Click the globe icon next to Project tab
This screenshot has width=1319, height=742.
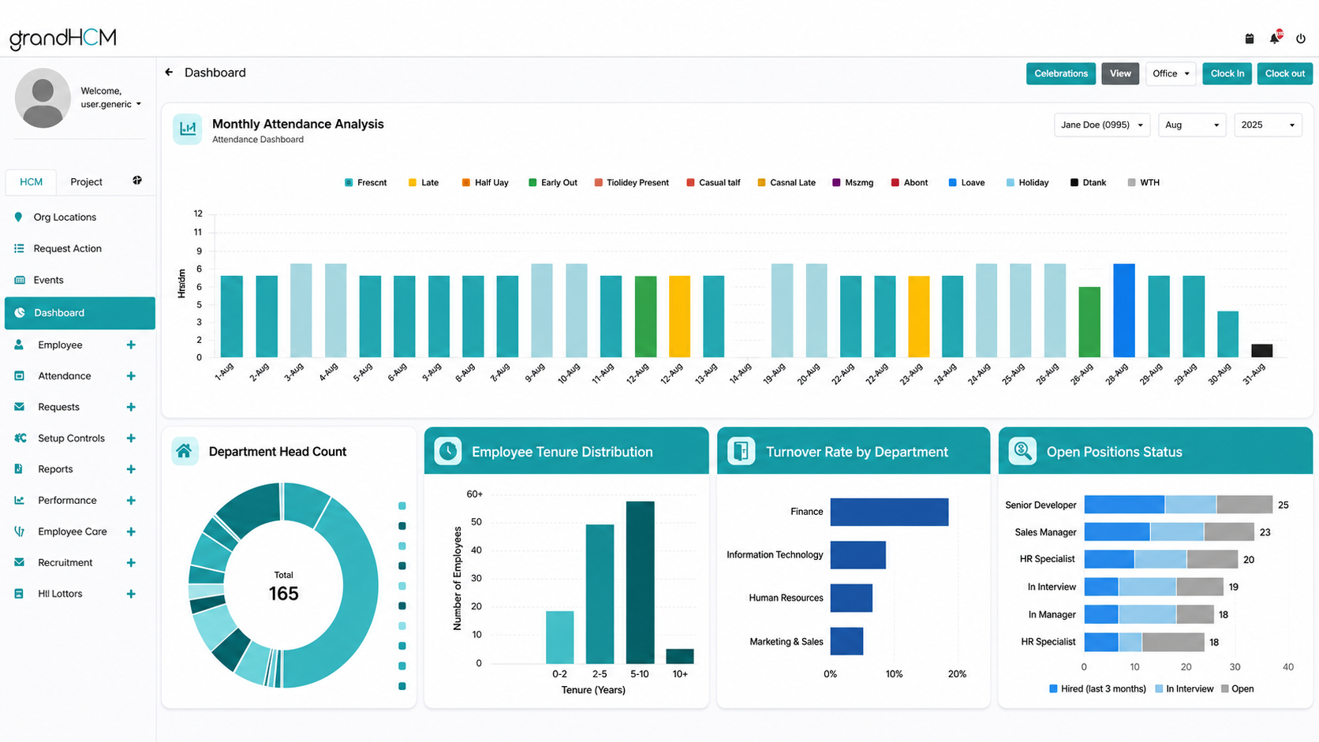[x=137, y=181]
